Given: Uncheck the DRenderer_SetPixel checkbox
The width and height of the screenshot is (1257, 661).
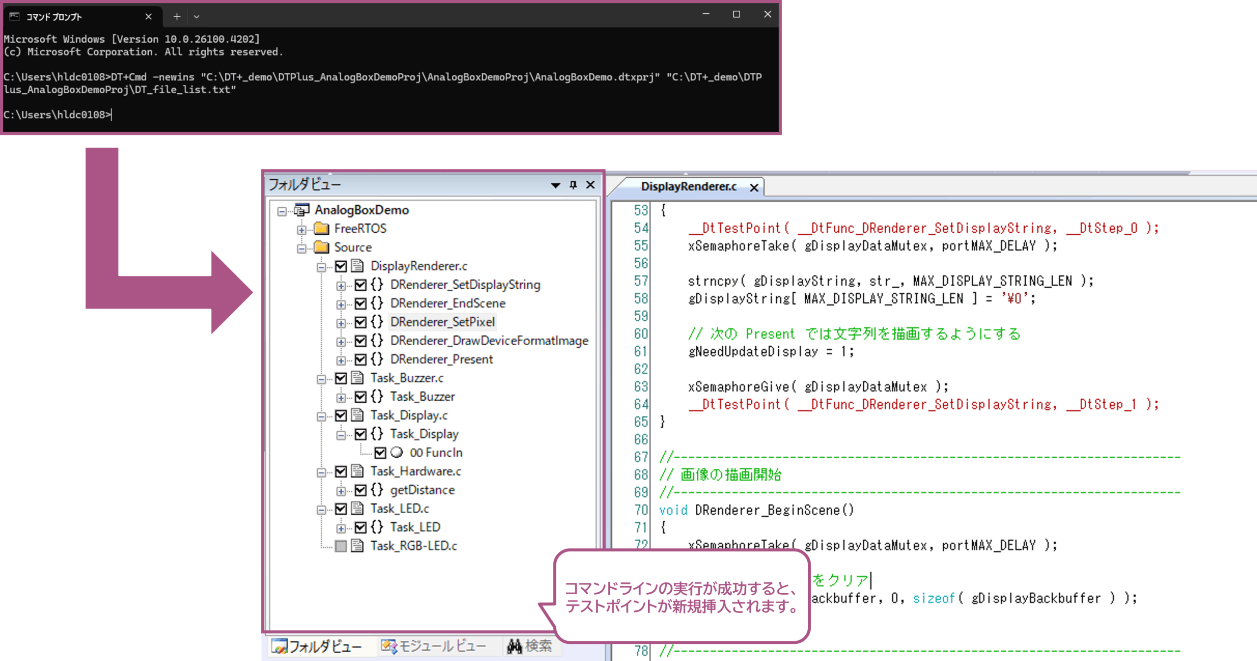Looking at the screenshot, I should 360,322.
